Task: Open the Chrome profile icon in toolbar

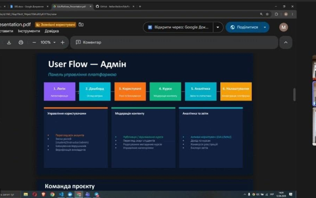Action: 286,14
